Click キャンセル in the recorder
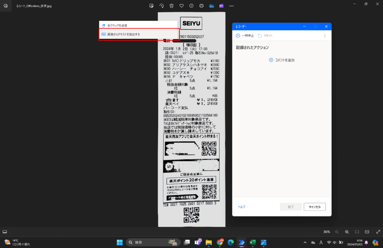 click(315, 207)
